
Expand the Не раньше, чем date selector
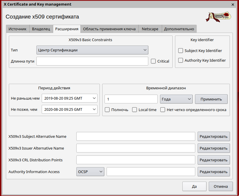click(69, 98)
